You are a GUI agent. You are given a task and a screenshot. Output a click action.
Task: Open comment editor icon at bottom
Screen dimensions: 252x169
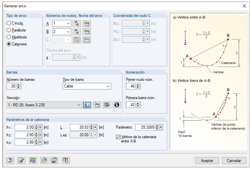[21, 160]
